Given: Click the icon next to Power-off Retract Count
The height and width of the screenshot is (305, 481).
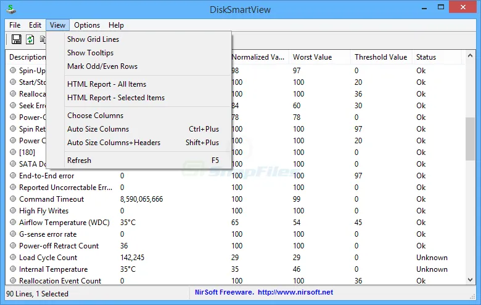Looking at the screenshot, I should (x=13, y=245).
